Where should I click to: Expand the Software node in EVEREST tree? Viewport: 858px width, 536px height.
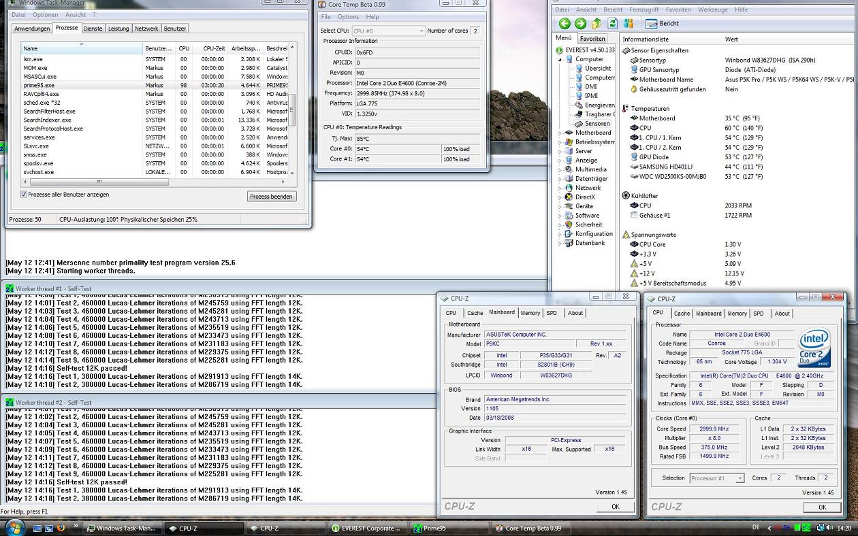(561, 216)
